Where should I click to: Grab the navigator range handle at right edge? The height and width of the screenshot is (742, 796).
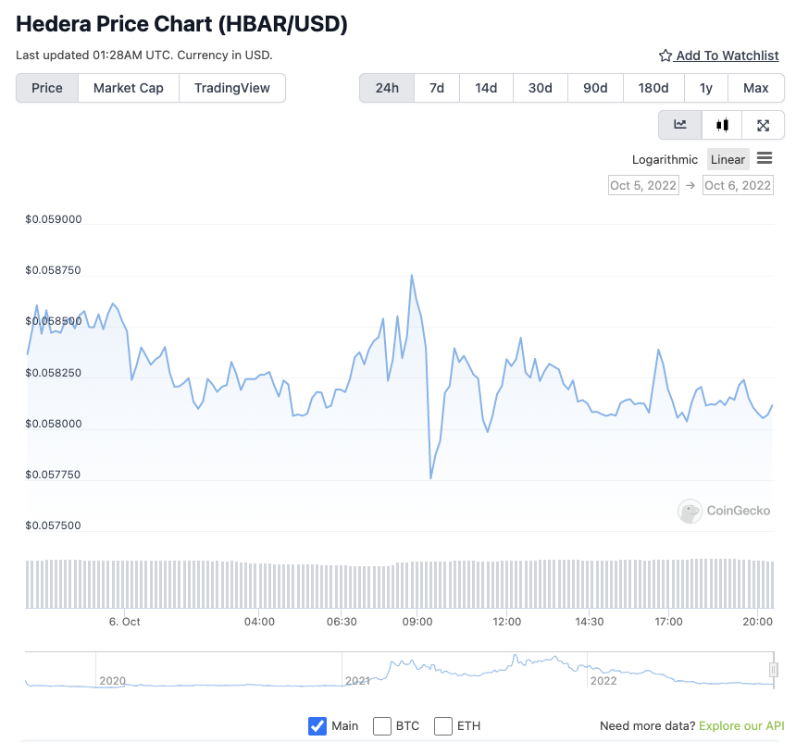(x=773, y=670)
